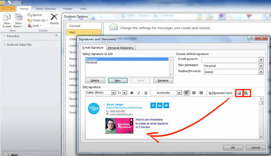The image size is (271, 156).
Task: Switch to the Send / Receive tab
Action: tap(46, 9)
